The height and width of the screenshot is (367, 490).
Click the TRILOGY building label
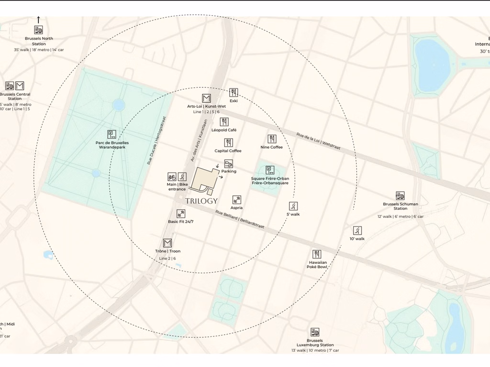[201, 201]
